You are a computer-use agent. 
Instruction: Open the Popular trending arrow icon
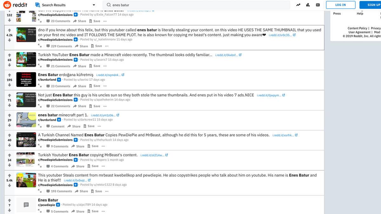tap(298, 5)
